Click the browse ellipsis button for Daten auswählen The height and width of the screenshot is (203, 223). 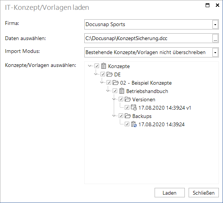215,39
